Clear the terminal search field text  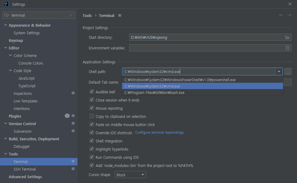tap(71, 15)
